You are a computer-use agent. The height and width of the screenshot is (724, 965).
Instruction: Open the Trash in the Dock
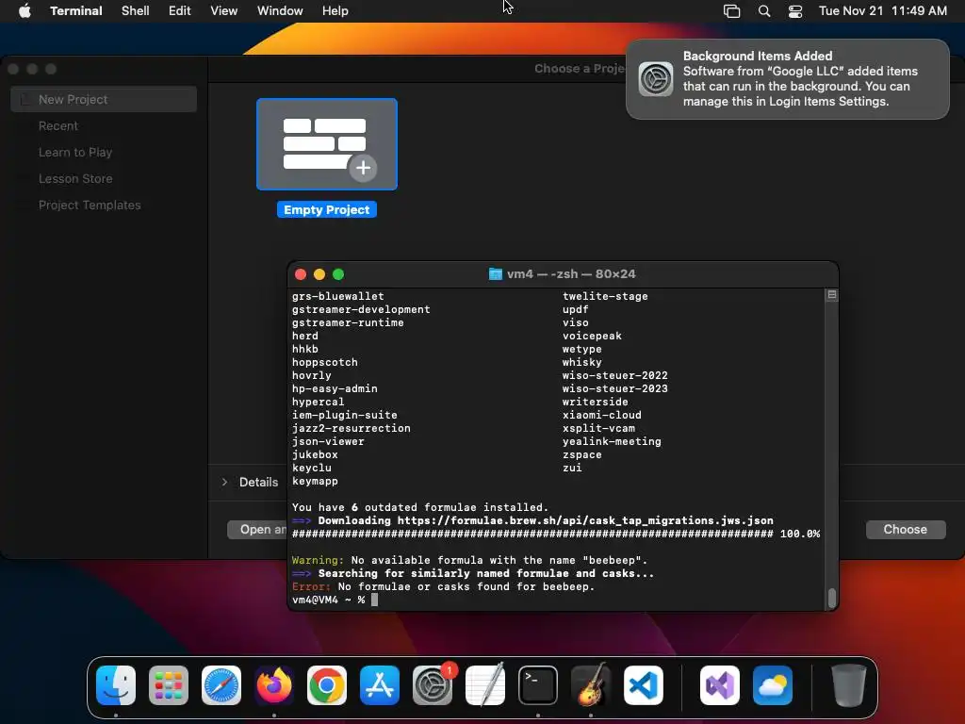(849, 685)
